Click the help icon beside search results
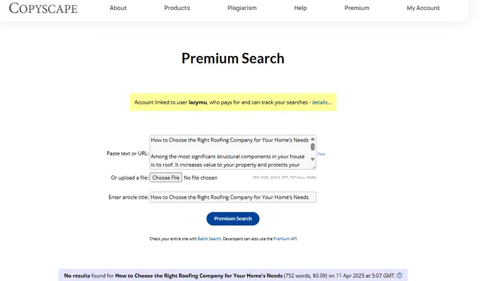This screenshot has height=281, width=504. pyautogui.click(x=399, y=275)
